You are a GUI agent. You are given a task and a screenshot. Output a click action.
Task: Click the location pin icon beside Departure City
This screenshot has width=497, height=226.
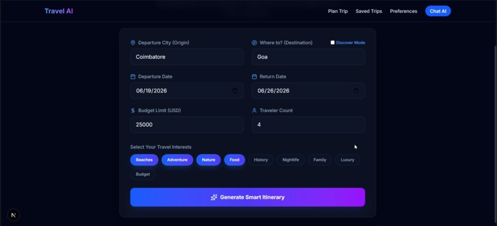pos(133,42)
